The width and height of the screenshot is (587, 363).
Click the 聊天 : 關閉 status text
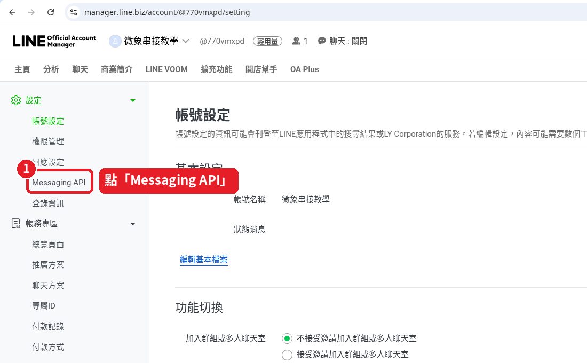[x=348, y=41]
